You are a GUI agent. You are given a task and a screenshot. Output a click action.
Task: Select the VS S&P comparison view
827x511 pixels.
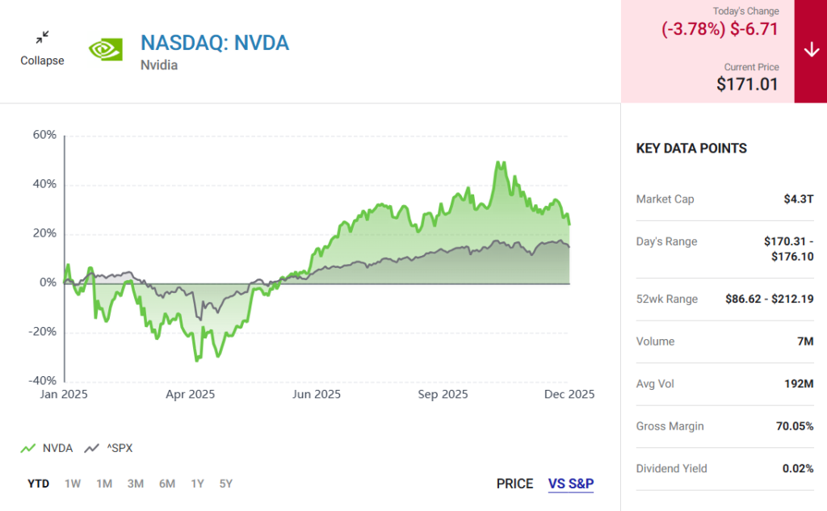[x=571, y=484]
